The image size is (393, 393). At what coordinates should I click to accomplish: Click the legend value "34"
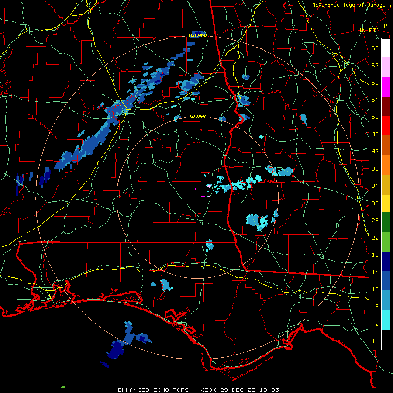click(x=375, y=186)
